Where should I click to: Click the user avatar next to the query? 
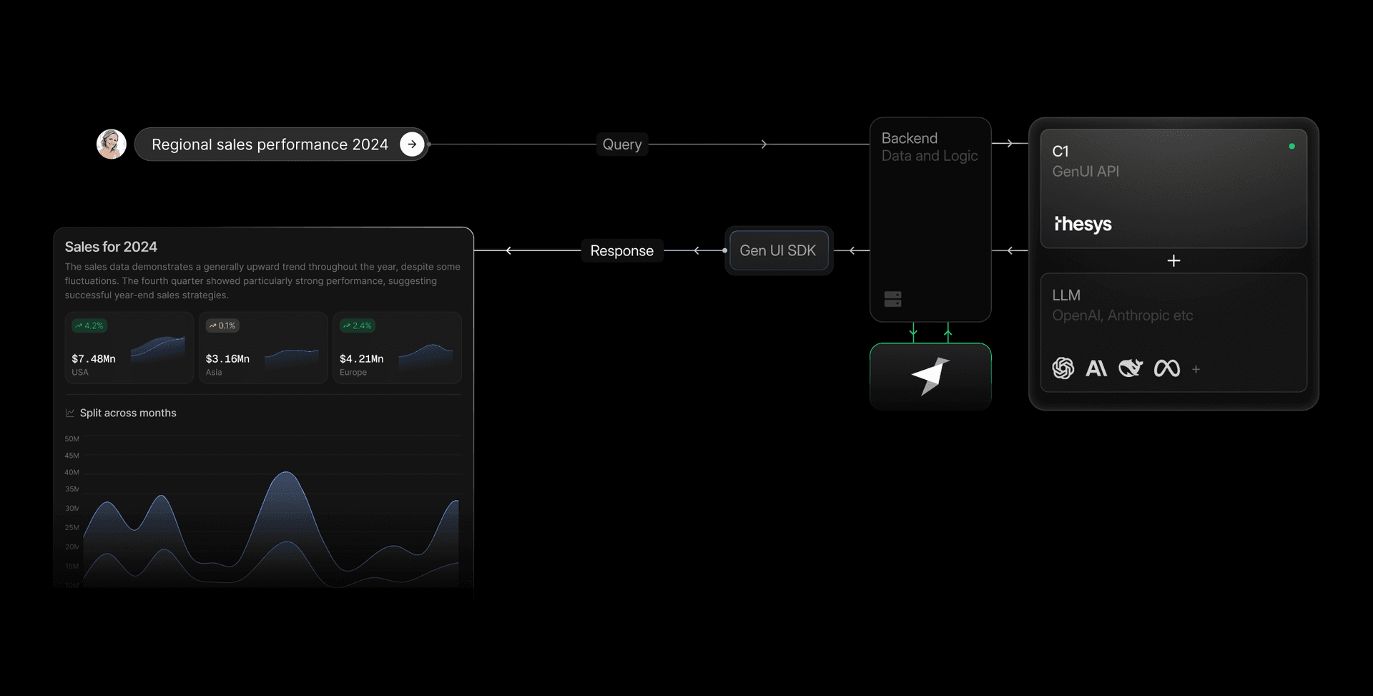(111, 144)
